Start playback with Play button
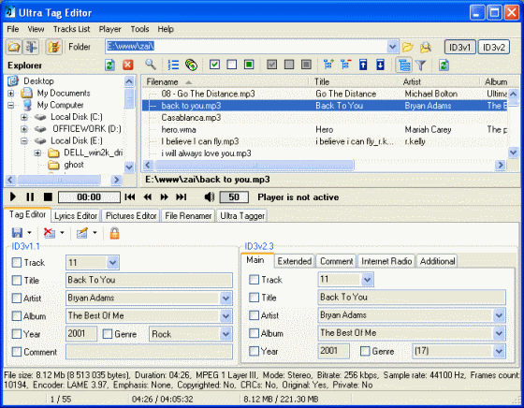This screenshot has width=524, height=408. [13, 197]
